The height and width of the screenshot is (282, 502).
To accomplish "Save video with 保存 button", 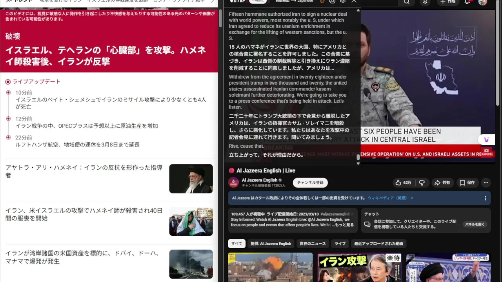I will tap(467, 183).
